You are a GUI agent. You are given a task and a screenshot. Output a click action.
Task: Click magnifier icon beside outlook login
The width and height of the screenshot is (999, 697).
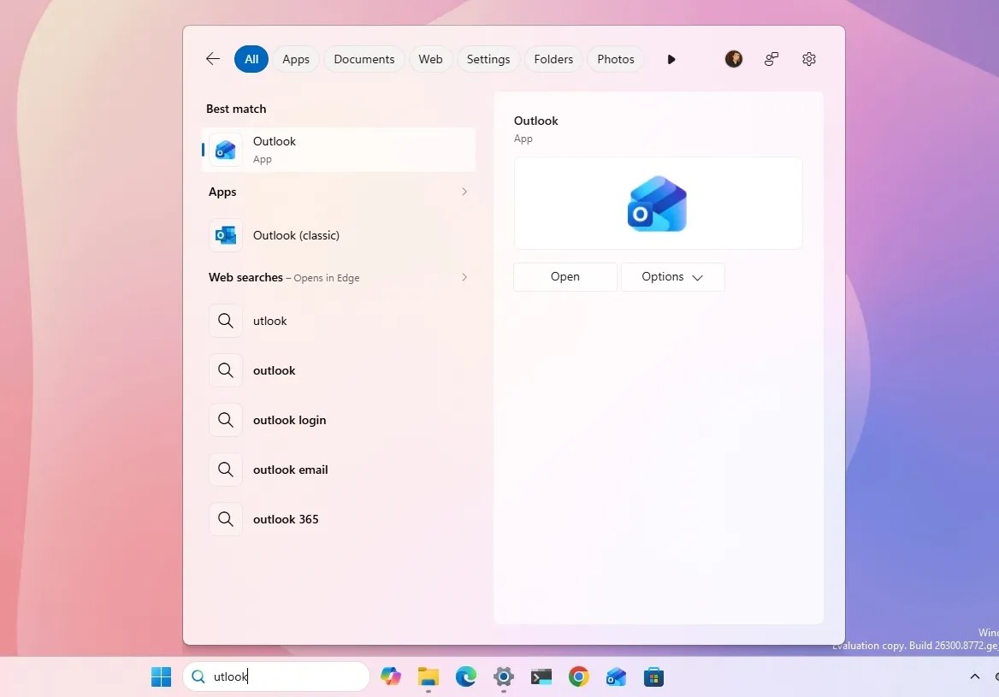(226, 420)
